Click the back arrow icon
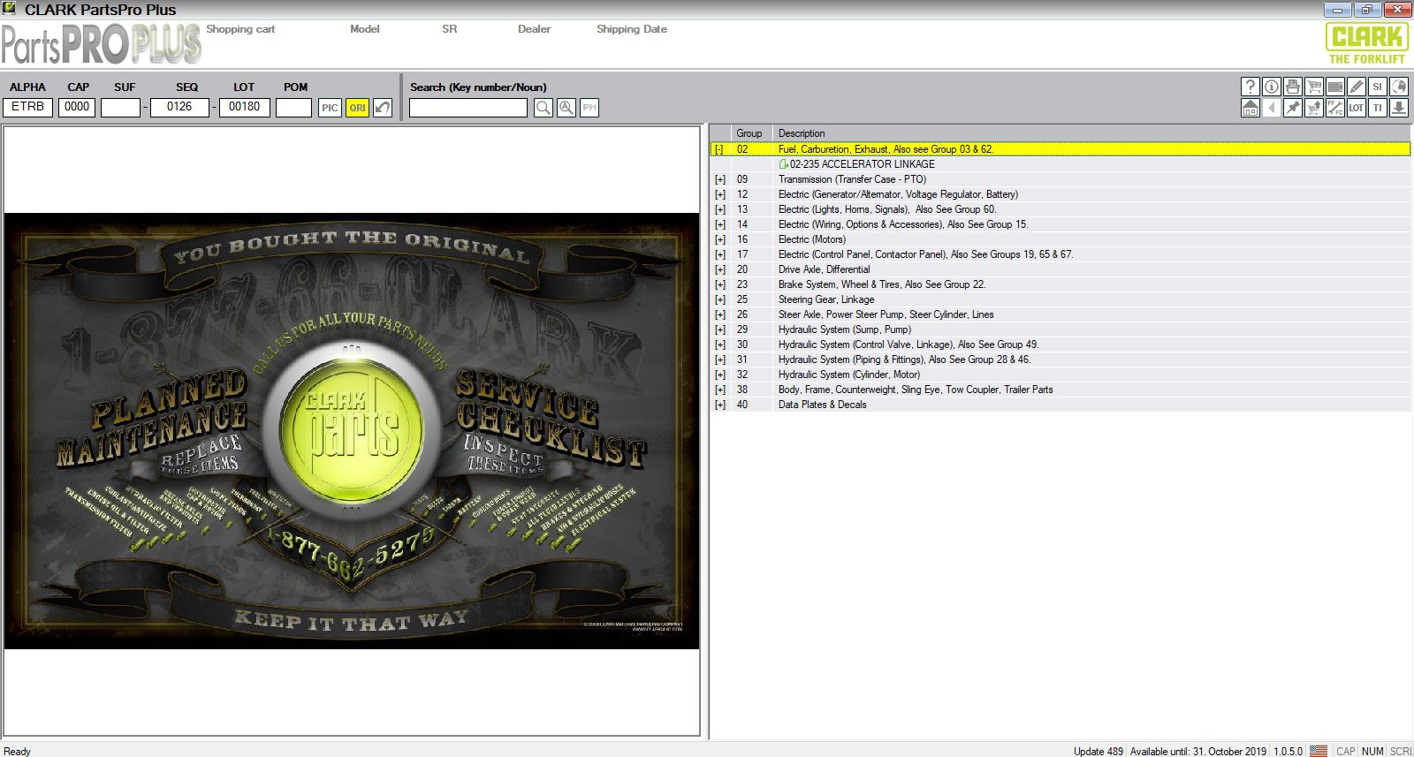1414x757 pixels. (1272, 108)
